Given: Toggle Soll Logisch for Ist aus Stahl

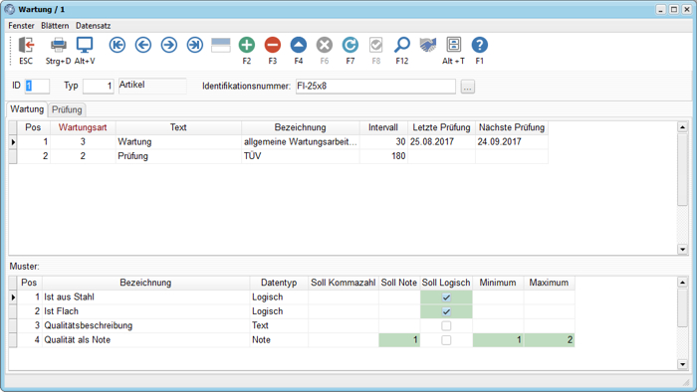Looking at the screenshot, I should [x=446, y=297].
